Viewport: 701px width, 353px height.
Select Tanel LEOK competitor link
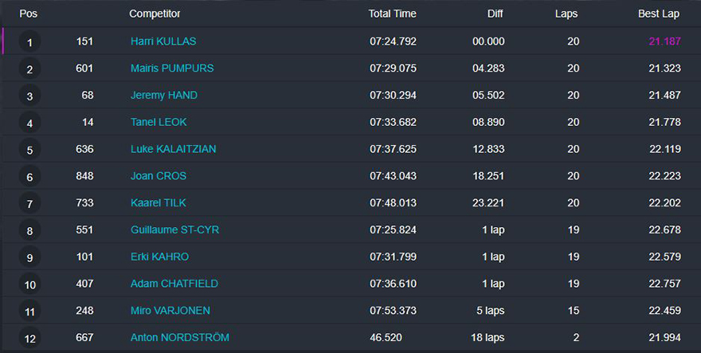tap(159, 123)
